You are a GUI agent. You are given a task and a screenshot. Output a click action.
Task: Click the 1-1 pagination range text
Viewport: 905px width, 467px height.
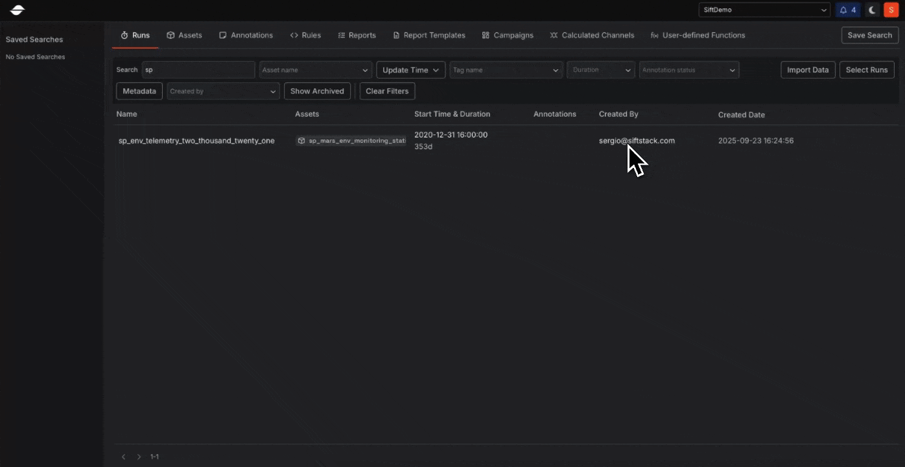[x=154, y=457]
